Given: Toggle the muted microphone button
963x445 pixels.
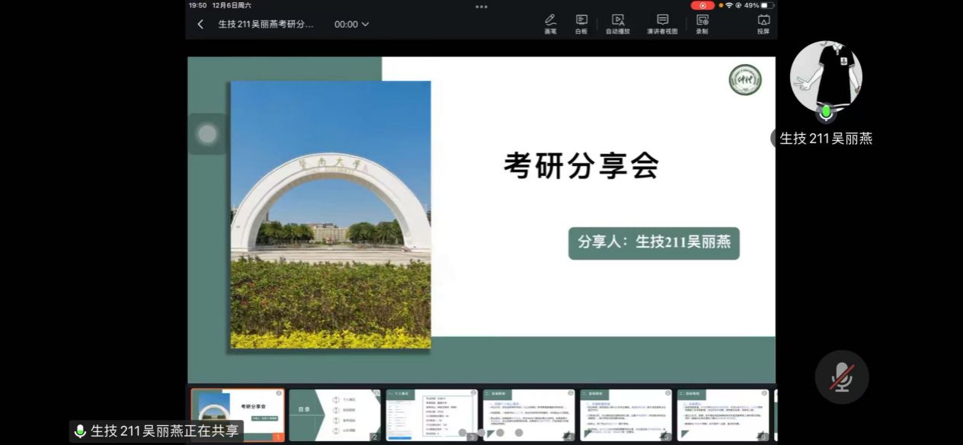Looking at the screenshot, I should [x=841, y=377].
